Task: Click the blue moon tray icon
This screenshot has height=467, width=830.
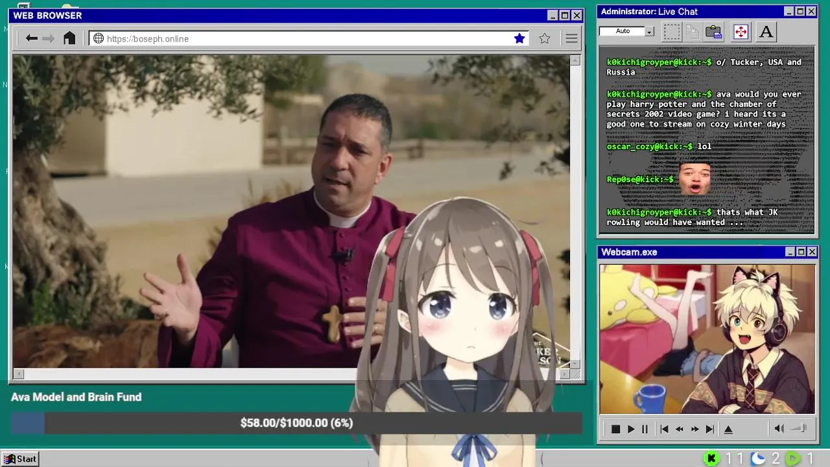Action: click(x=758, y=459)
